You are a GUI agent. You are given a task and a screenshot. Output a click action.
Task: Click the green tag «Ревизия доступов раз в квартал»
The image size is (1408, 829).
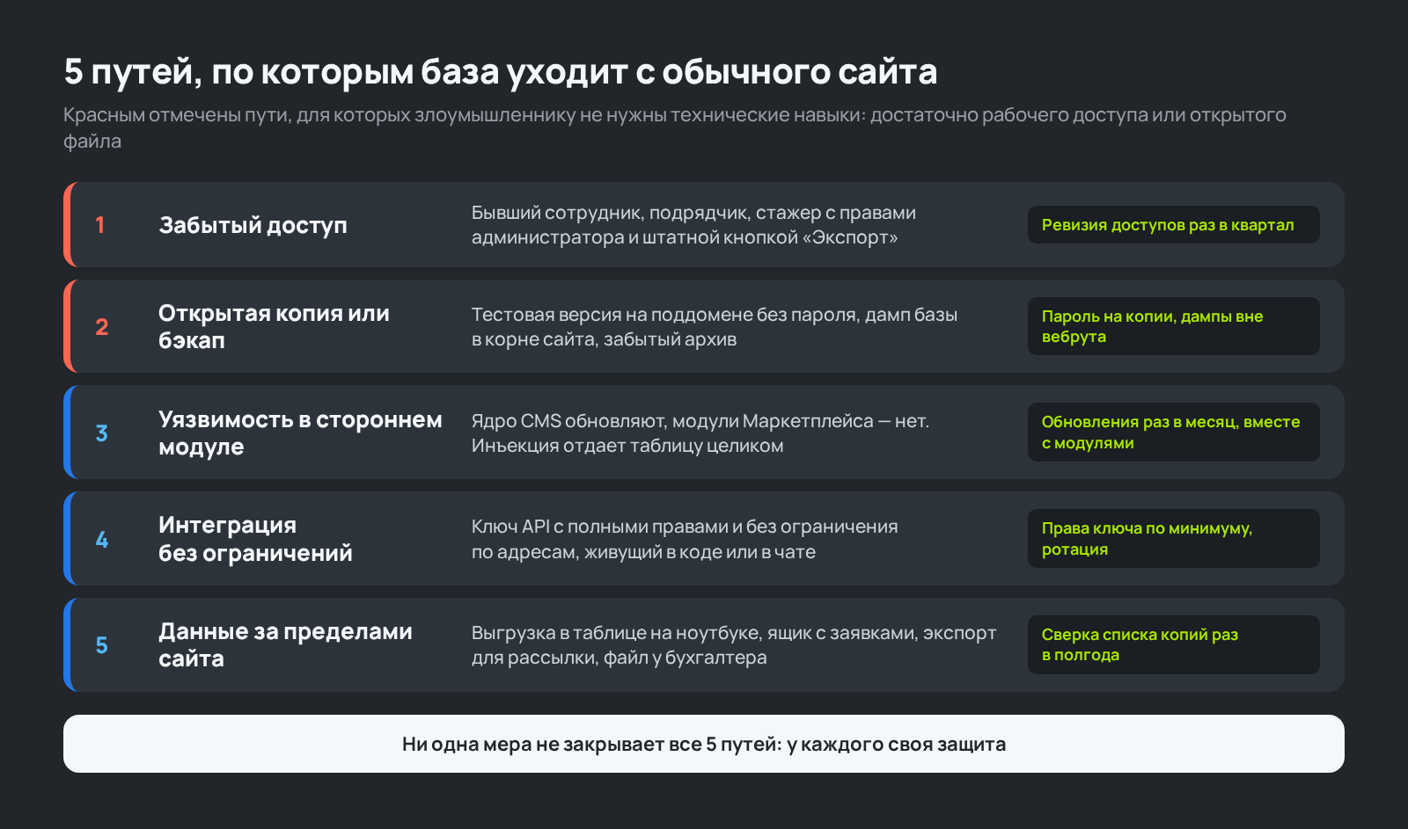tap(1173, 225)
